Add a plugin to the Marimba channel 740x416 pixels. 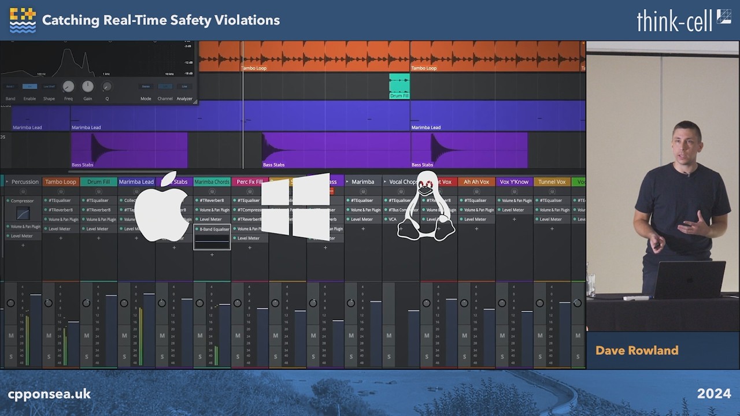click(x=363, y=229)
